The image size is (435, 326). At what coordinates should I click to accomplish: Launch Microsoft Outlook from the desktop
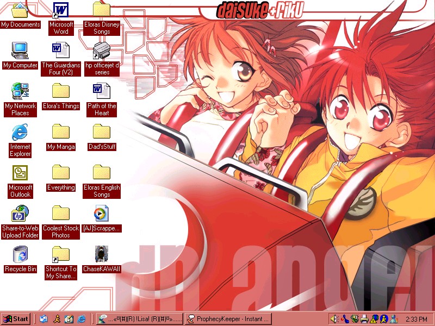click(x=20, y=173)
